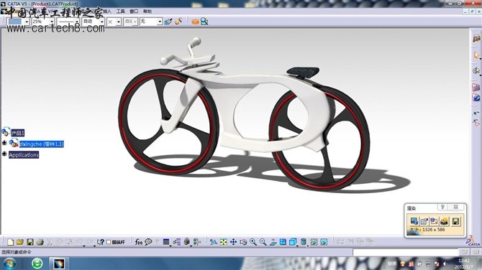Toggle the checkbox beside the What's This icon
The width and height of the screenshot is (482, 270).
tap(109, 242)
